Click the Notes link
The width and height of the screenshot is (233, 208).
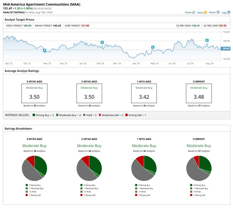pyautogui.click(x=188, y=12)
